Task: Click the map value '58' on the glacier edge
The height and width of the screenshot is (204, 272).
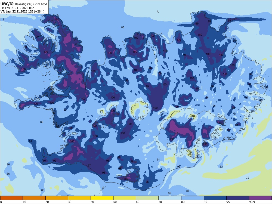Action: [194, 116]
